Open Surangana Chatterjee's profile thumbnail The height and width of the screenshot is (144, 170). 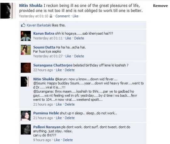(26, 68)
